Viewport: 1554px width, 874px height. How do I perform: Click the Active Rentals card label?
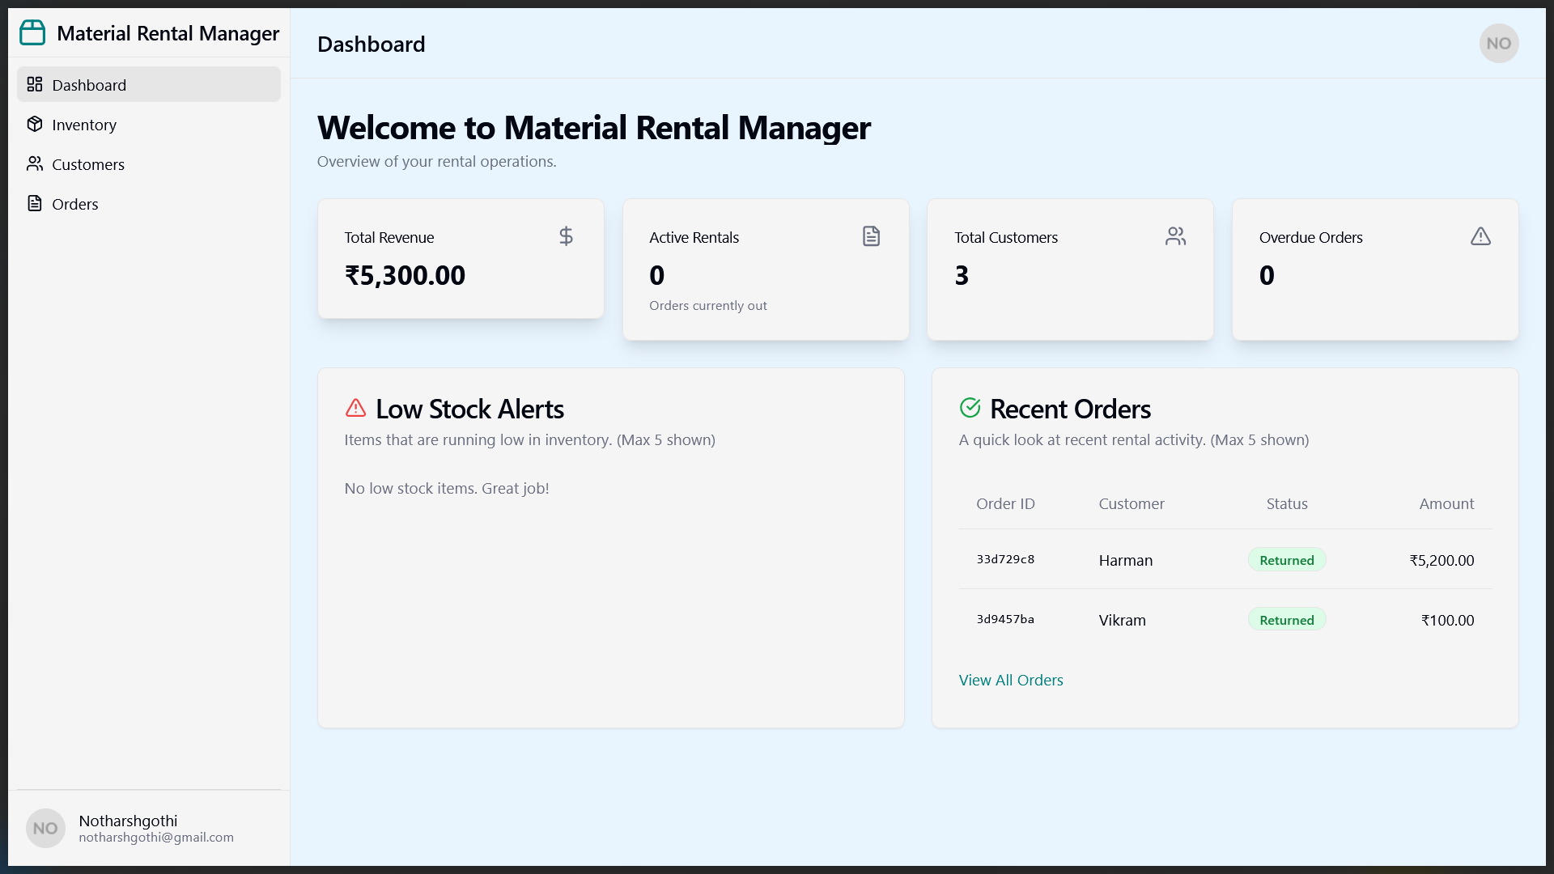click(x=694, y=237)
